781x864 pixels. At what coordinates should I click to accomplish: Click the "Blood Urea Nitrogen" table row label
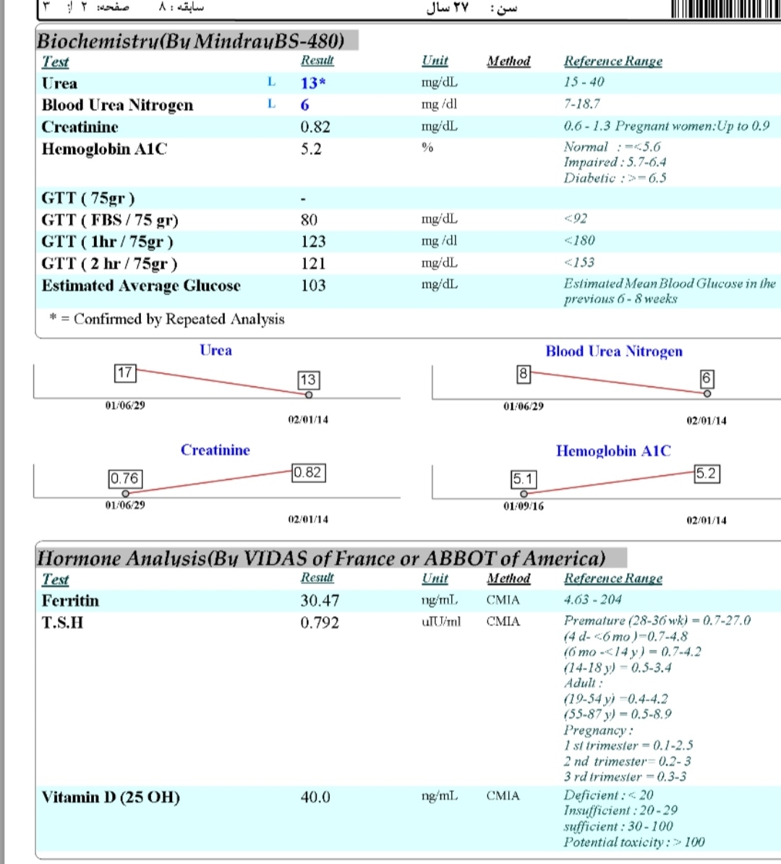[x=117, y=105]
